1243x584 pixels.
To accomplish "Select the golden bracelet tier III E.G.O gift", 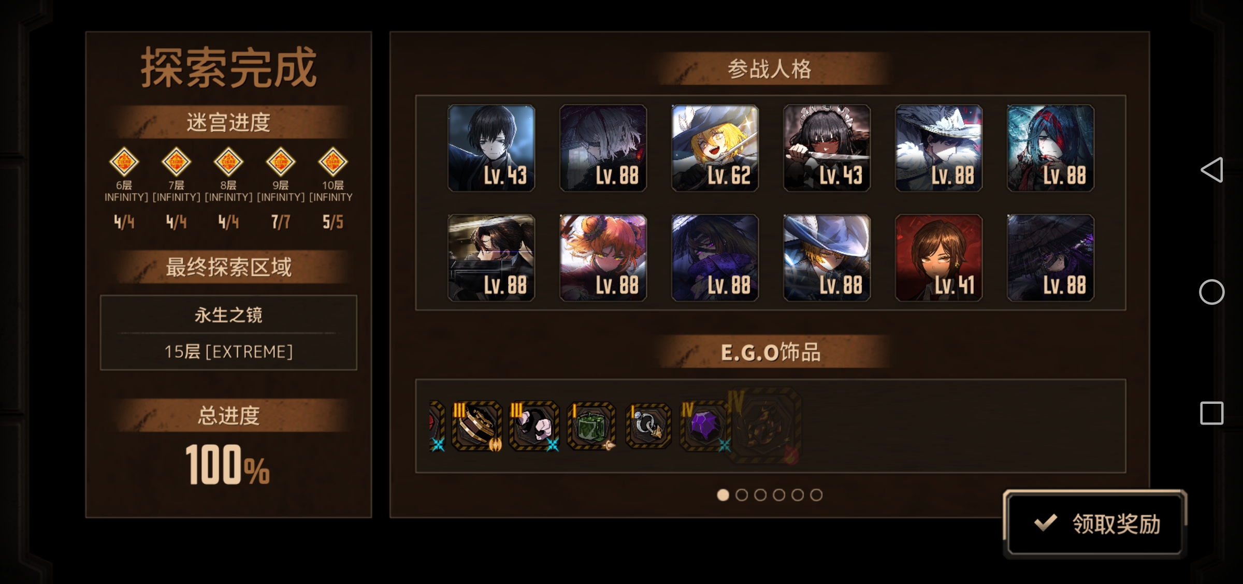I will click(x=477, y=426).
